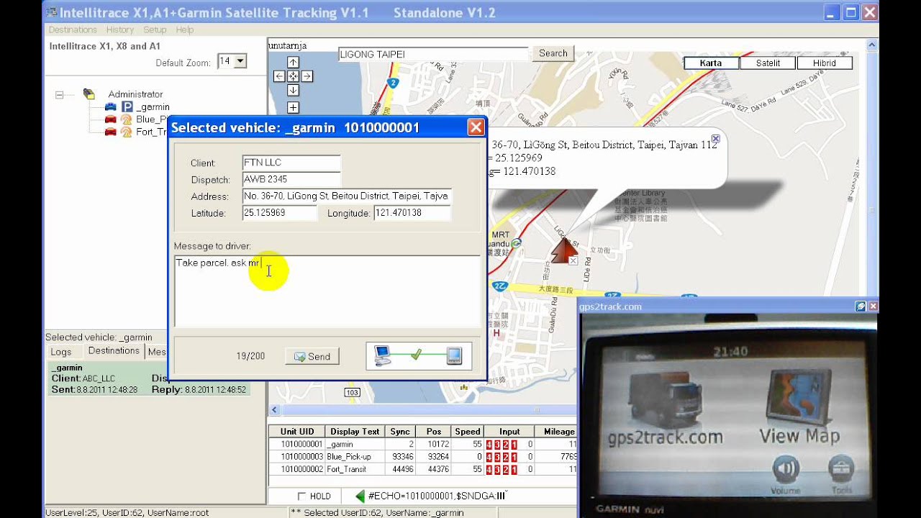921x518 pixels.
Task: Close the gps2track.com video window
Action: [873, 306]
